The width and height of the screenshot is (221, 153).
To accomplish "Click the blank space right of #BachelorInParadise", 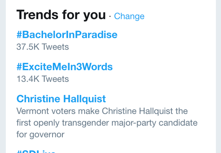I will (163, 34).
